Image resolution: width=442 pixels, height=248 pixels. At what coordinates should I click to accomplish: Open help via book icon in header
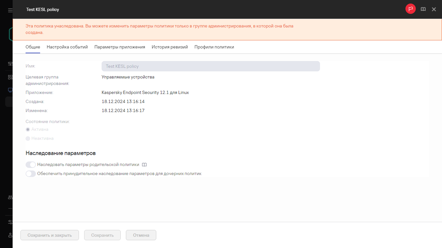[x=423, y=9]
